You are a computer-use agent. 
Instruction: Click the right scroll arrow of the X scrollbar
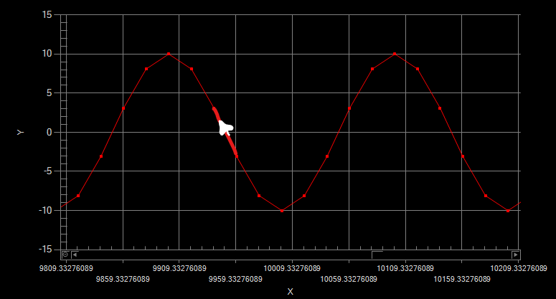tap(515, 255)
